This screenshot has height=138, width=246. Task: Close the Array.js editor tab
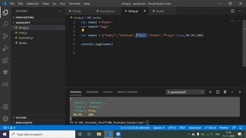click(145, 11)
